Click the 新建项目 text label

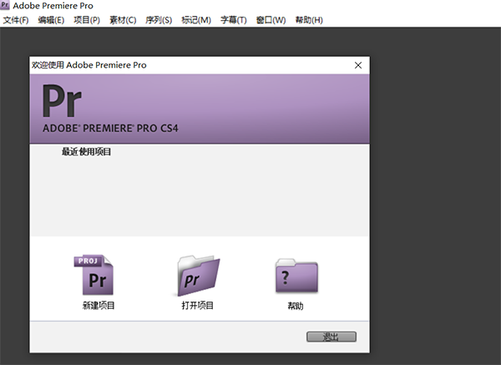tap(99, 306)
